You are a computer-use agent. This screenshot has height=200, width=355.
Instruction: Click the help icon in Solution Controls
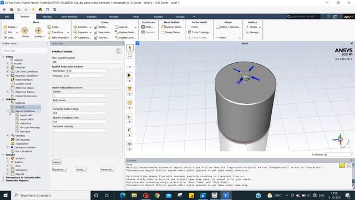click(118, 51)
